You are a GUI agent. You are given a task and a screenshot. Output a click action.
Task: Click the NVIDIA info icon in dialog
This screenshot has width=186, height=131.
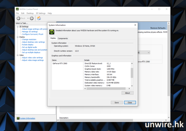(52, 32)
